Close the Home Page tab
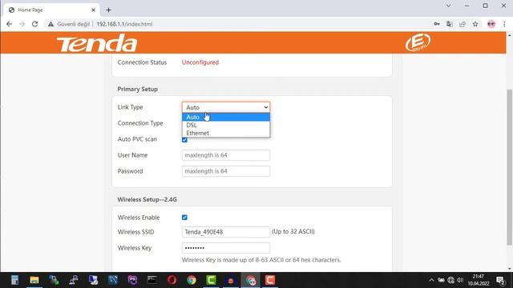513x288 pixels. (x=93, y=10)
